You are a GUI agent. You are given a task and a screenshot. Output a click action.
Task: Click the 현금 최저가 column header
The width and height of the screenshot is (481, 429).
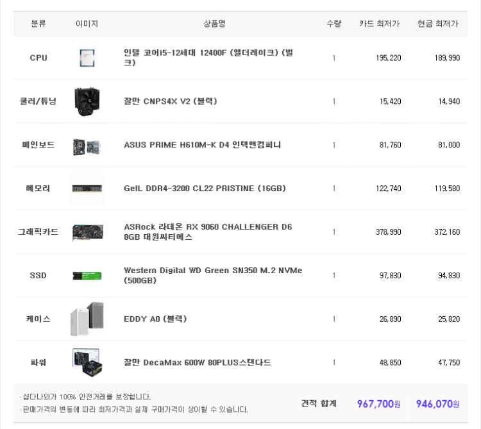(x=438, y=24)
